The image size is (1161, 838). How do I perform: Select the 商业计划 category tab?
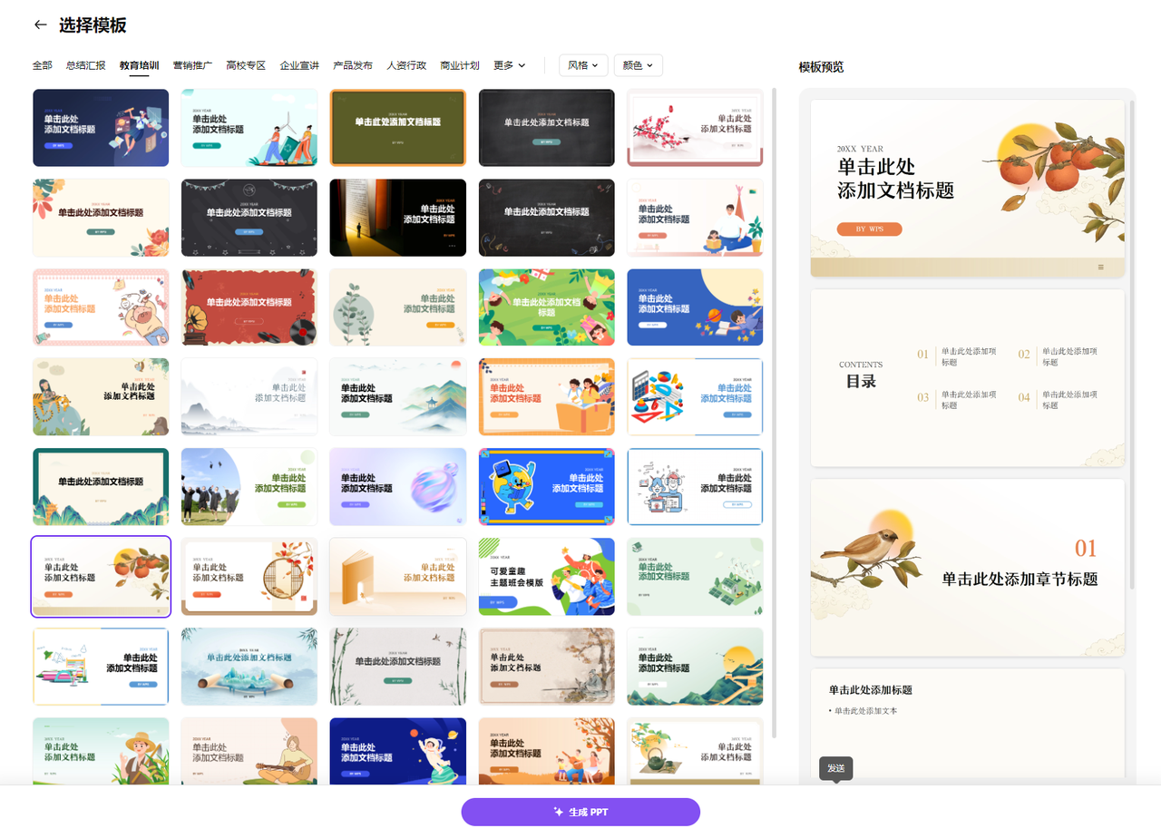coord(459,64)
